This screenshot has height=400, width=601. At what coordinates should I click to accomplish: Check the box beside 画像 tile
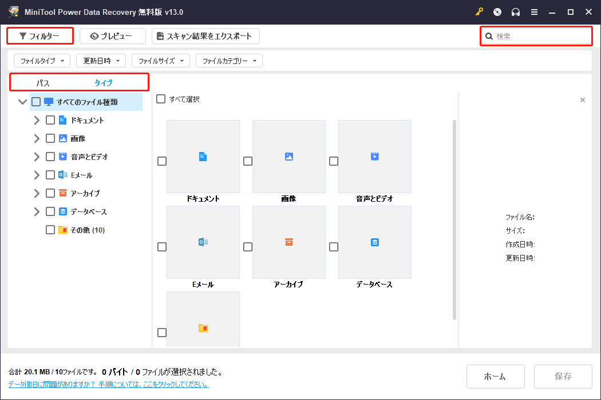[248, 161]
